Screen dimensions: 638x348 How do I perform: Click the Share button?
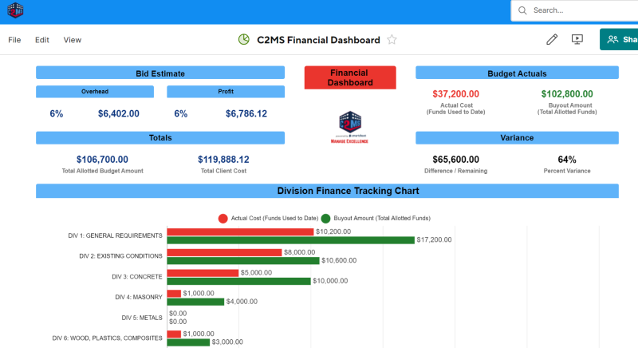coord(620,40)
